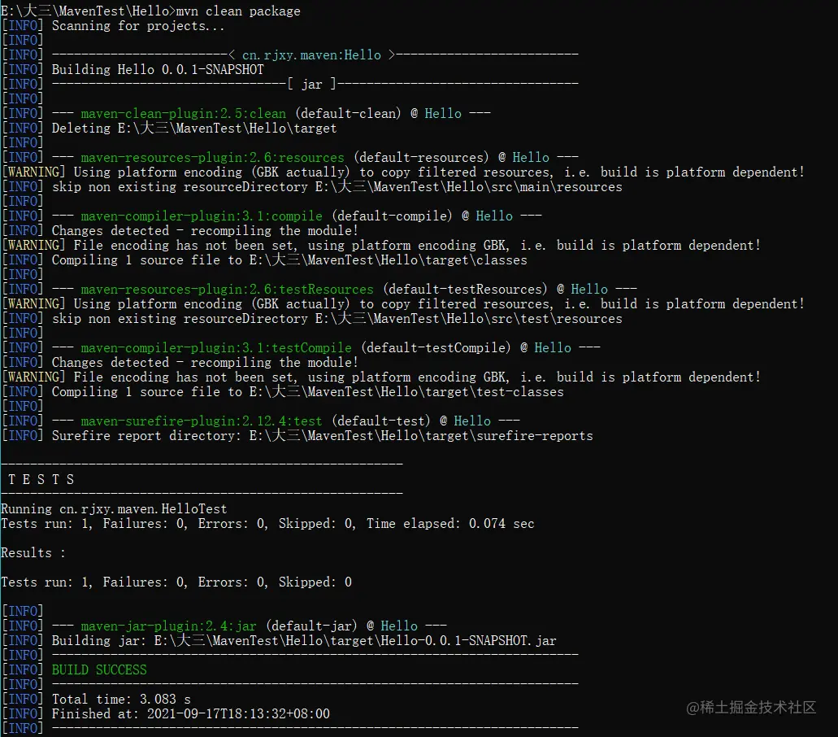Click final 'Tests run: 1, Failures: 0' summary
The image size is (838, 737).
click(x=176, y=582)
